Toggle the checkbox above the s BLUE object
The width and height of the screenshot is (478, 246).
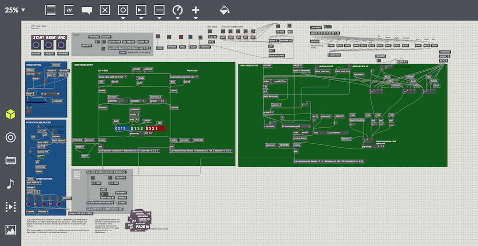(190, 37)
